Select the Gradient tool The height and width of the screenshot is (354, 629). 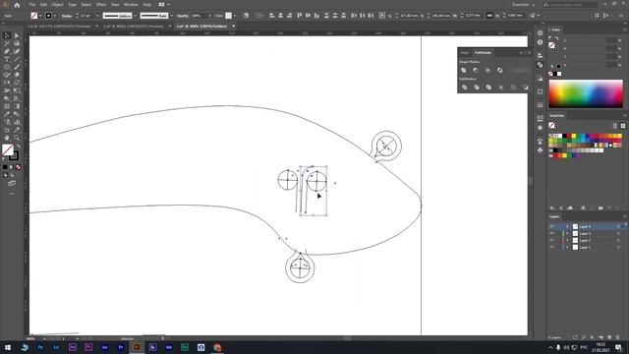[17, 106]
